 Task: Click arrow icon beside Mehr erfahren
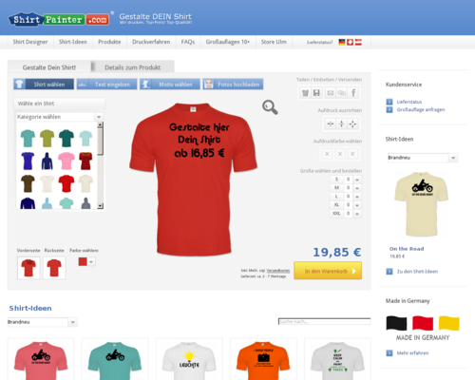click(x=389, y=353)
